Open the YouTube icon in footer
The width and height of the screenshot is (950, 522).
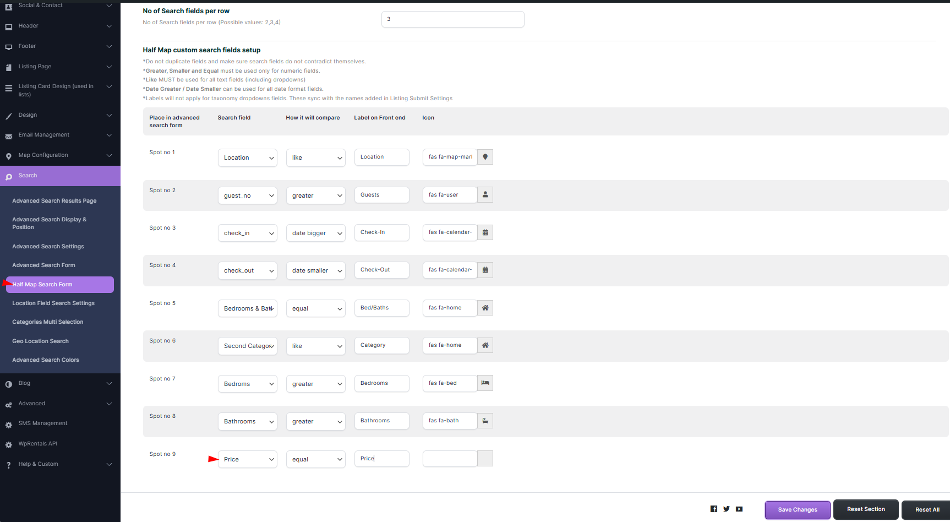point(739,509)
